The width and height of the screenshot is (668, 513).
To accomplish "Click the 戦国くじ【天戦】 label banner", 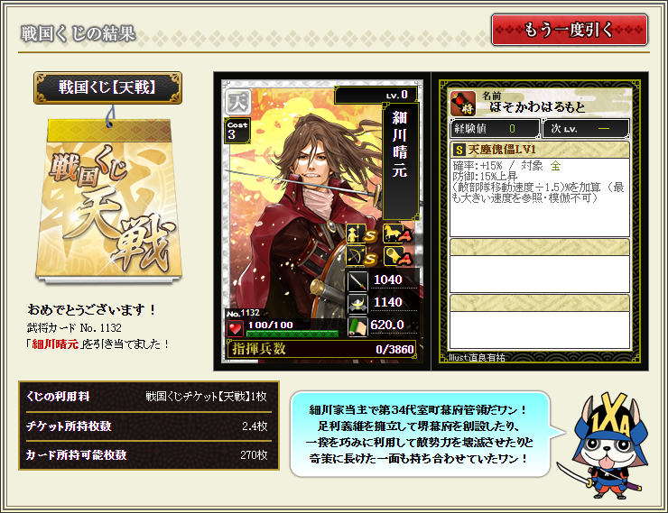I will (107, 87).
